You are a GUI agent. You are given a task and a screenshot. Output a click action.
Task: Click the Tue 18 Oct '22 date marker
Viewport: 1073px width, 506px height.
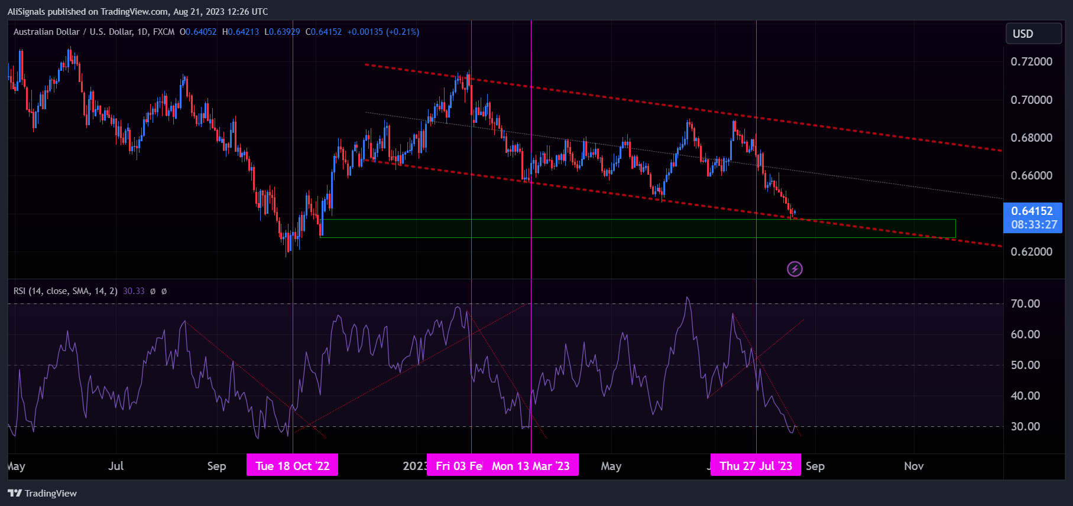(x=293, y=465)
